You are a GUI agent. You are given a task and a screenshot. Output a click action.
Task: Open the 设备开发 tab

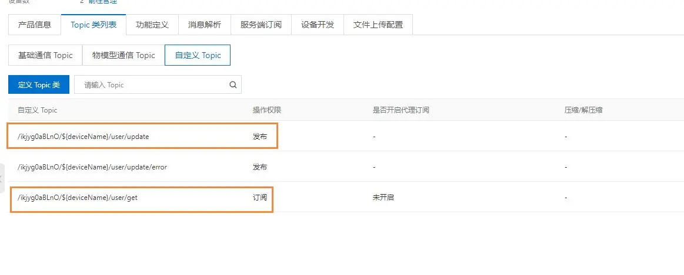pyautogui.click(x=318, y=25)
